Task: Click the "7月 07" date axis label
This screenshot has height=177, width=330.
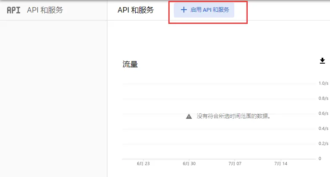Action: click(235, 164)
